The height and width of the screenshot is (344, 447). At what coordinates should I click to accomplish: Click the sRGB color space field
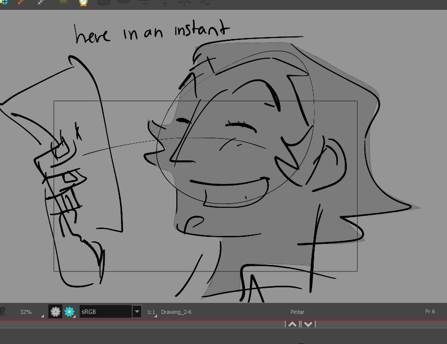click(106, 311)
